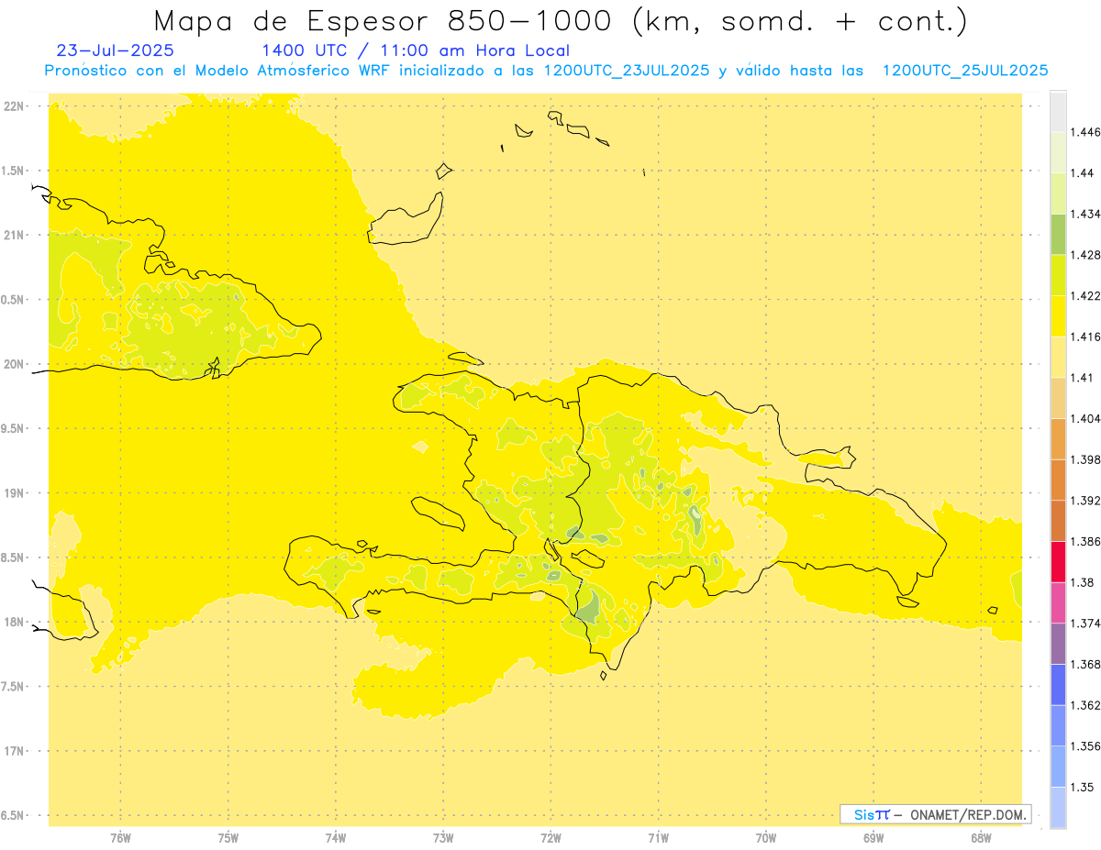This screenshot has width=1101, height=850.
Task: Click the time label '1400 UTC / 11:00 am Hora Local'
Action: coord(416,51)
